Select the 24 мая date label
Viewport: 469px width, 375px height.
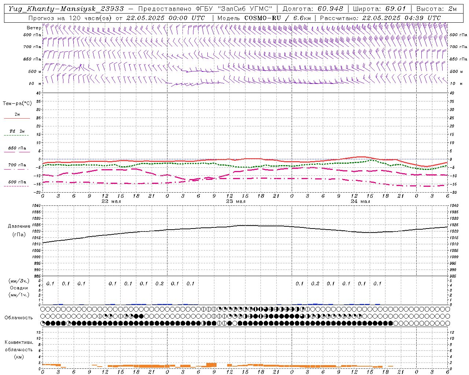click(360, 201)
